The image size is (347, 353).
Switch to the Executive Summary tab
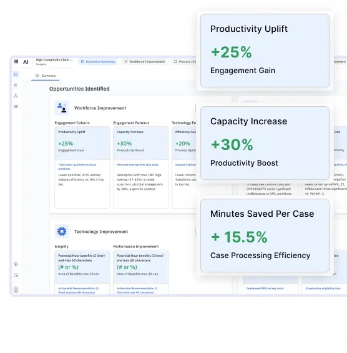click(98, 62)
